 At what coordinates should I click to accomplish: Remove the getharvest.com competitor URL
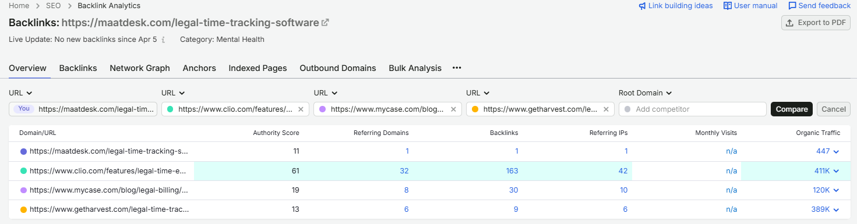tap(606, 109)
